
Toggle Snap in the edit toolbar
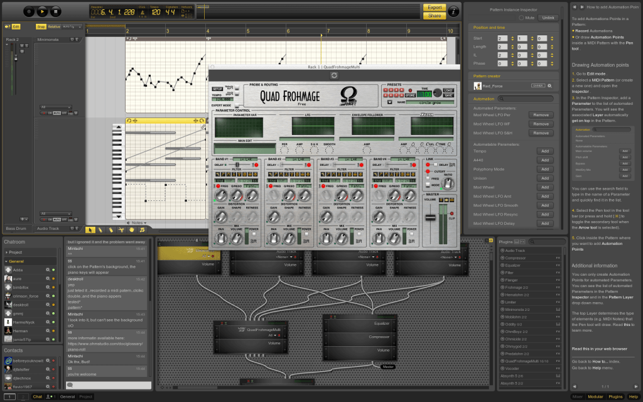coord(40,26)
